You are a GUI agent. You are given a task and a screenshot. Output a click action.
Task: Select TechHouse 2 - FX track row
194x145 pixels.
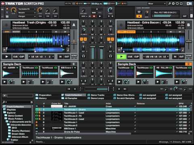coord(113,116)
